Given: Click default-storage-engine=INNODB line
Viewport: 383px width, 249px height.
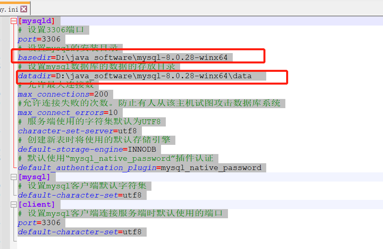Looking at the screenshot, I should (x=87, y=149).
